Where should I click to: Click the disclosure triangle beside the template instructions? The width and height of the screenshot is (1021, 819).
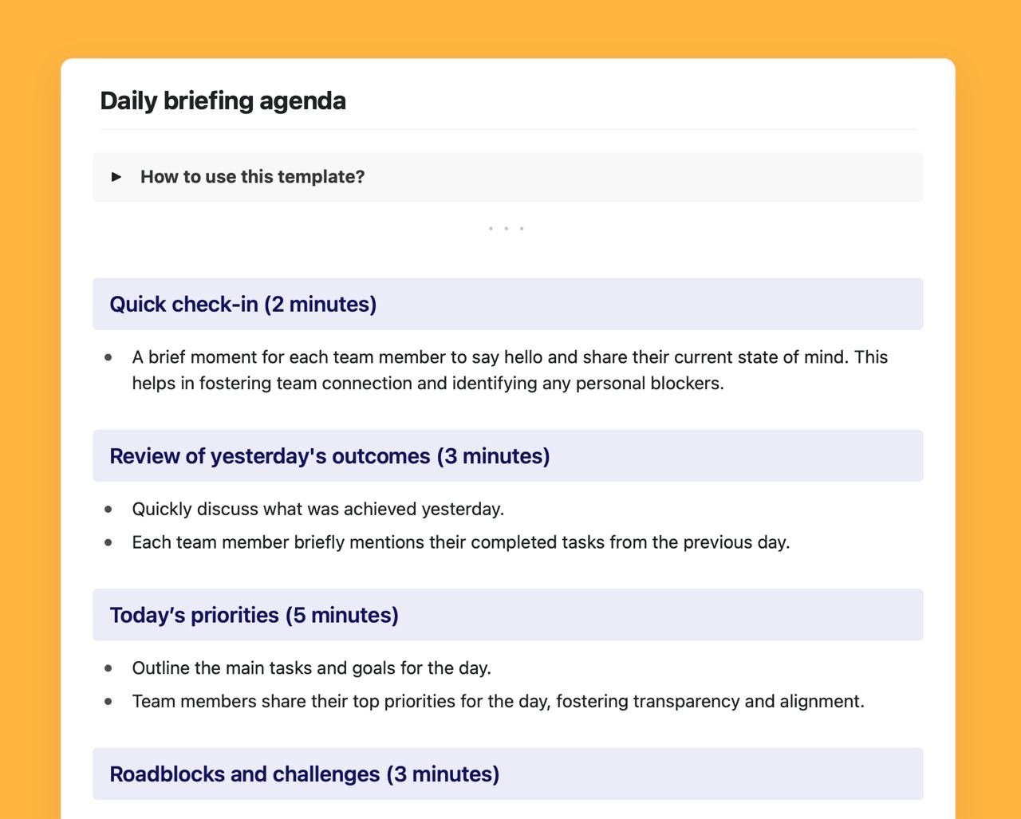[x=116, y=176]
